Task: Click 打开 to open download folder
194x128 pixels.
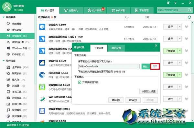Action: (x=155, y=66)
